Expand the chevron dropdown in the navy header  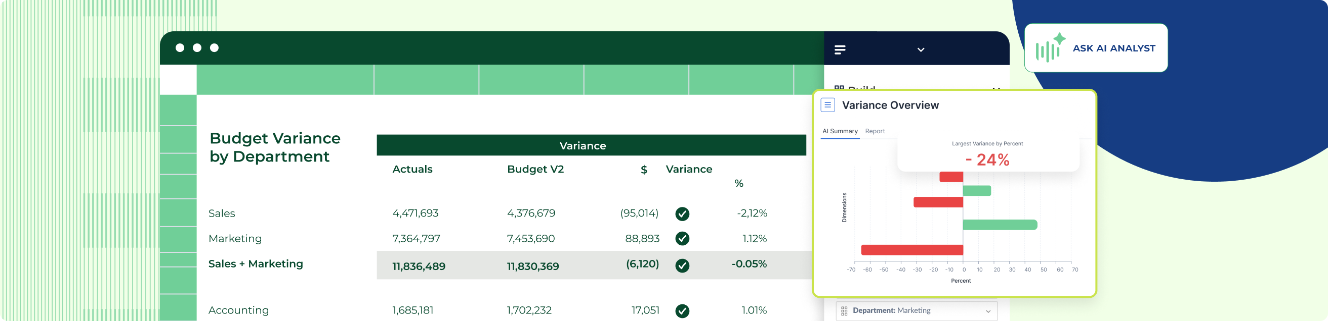(921, 49)
